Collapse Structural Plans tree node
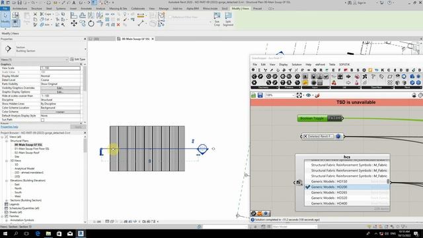The image size is (423, 238). (x=7, y=141)
